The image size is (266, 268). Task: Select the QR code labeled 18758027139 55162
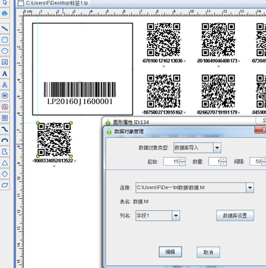164,91
